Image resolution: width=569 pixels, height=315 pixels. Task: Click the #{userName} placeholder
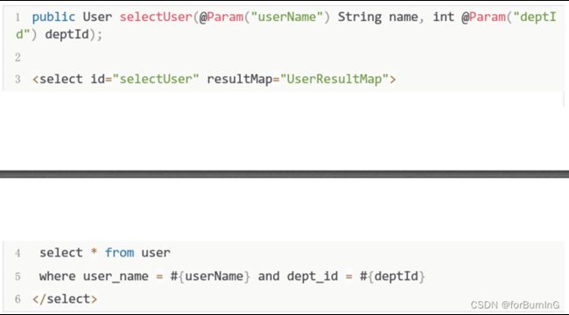coord(210,276)
